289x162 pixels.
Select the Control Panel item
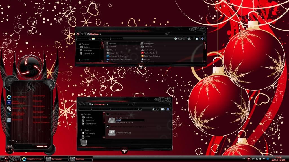point(148,50)
